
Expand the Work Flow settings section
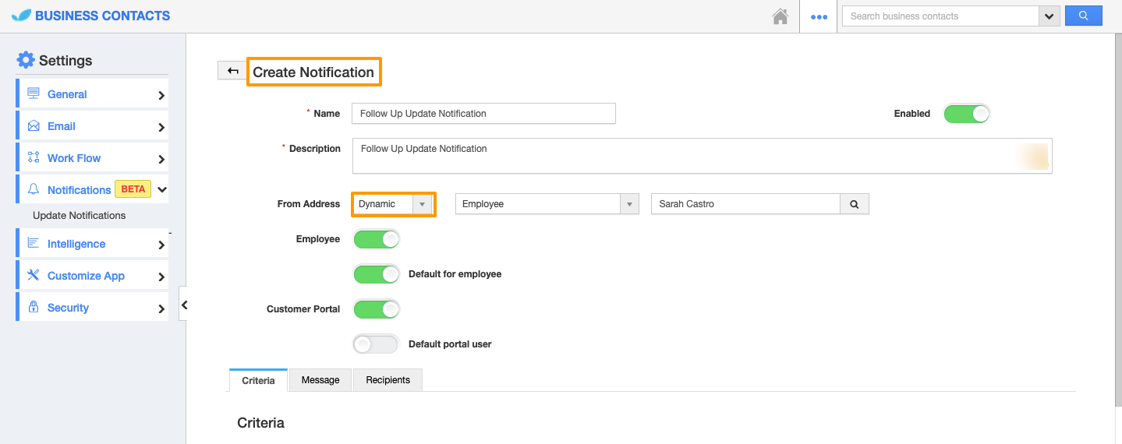pos(92,158)
